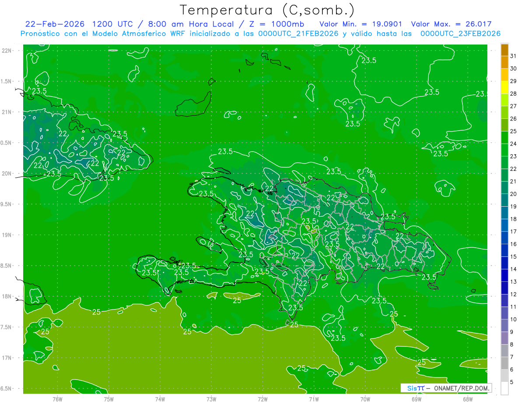Pick the legend swatch between 23 and 24
525x405 pixels.
(x=504, y=150)
